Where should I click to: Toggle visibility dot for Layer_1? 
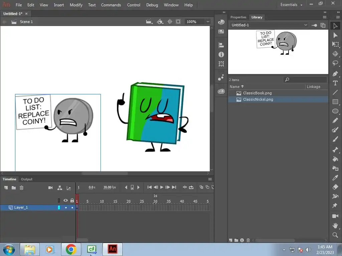(66, 208)
